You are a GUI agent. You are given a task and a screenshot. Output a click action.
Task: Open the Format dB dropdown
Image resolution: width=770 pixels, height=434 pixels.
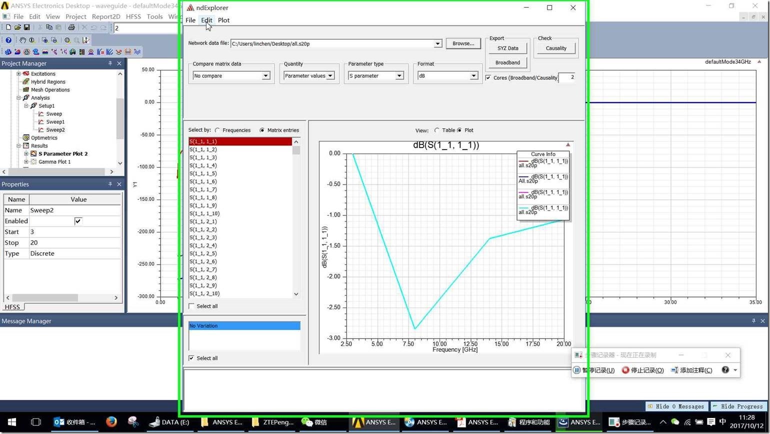[473, 76]
